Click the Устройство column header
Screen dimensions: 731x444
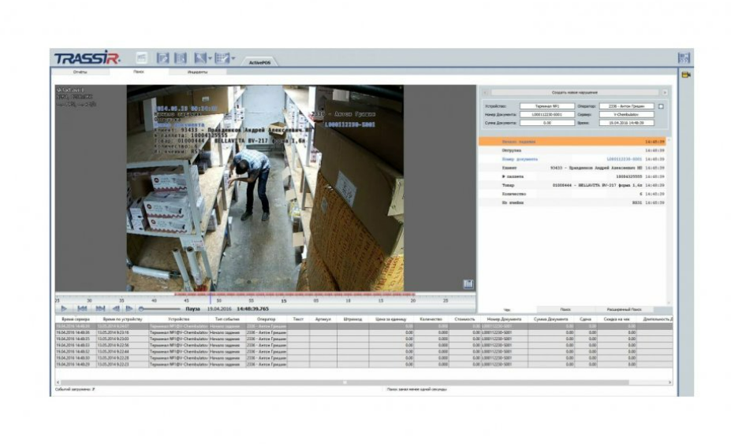coord(178,320)
